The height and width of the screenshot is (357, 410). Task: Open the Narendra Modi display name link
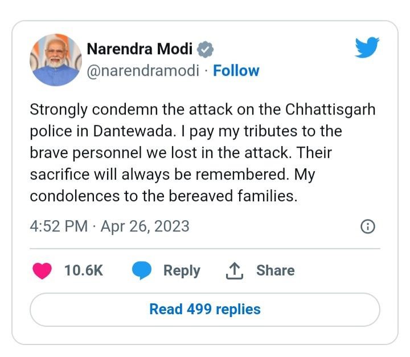[x=139, y=49]
